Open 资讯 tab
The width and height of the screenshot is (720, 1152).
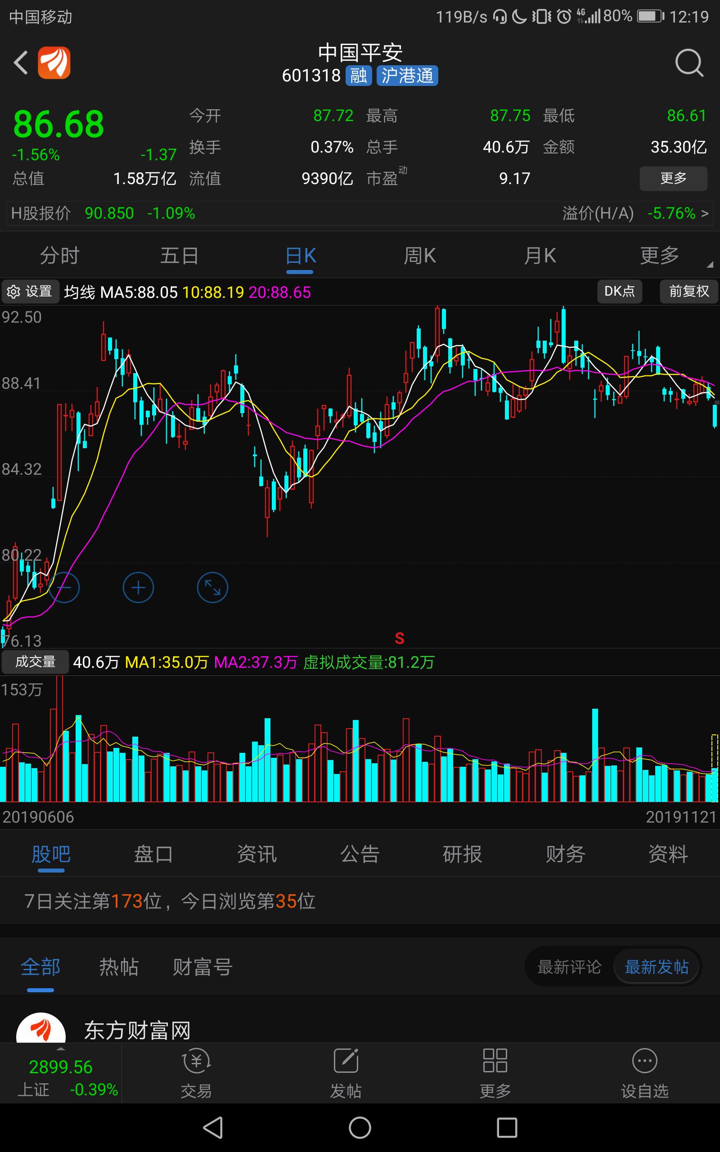(256, 855)
